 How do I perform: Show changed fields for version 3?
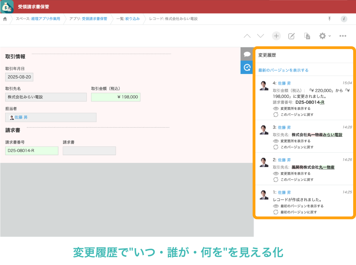[x=292, y=141]
